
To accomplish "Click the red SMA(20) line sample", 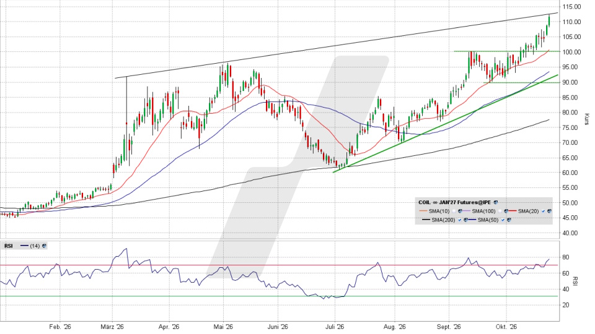I will tap(513, 211).
